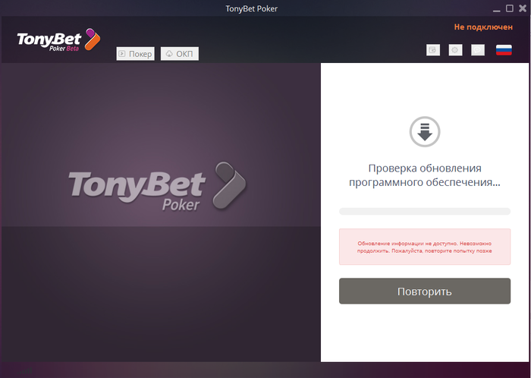Click the TonyBet Poker Beta logo
Image resolution: width=531 pixels, height=378 pixels.
(x=58, y=40)
